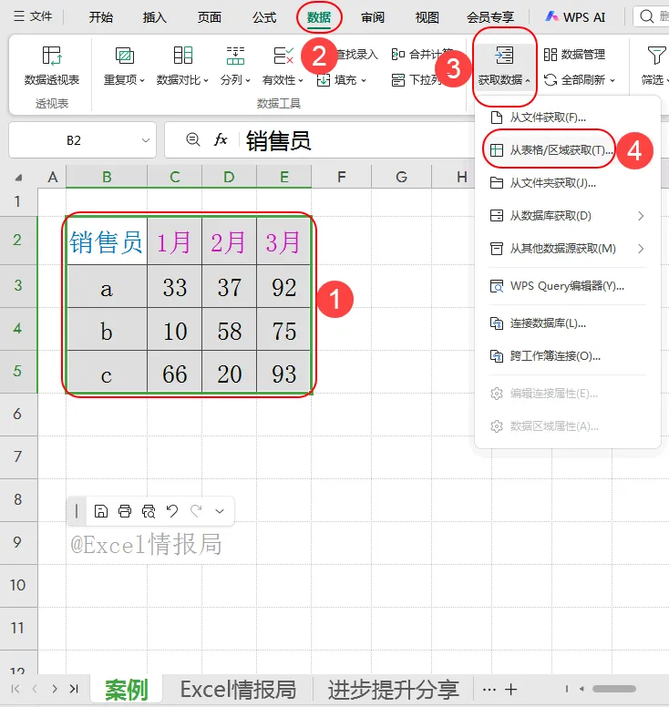The height and width of the screenshot is (707, 669).
Task: Choose 跨工作簿连接(O) menu entry
Action: click(568, 356)
